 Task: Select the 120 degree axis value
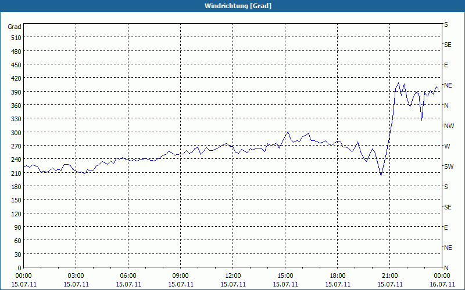coord(17,213)
